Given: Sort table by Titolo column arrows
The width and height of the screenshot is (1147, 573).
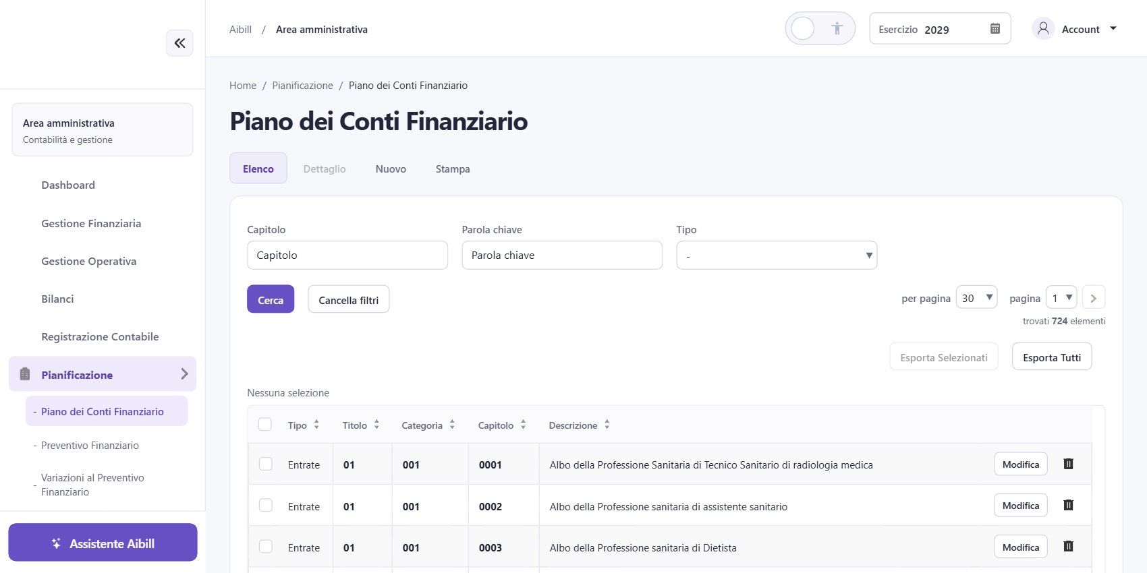Looking at the screenshot, I should pos(376,425).
